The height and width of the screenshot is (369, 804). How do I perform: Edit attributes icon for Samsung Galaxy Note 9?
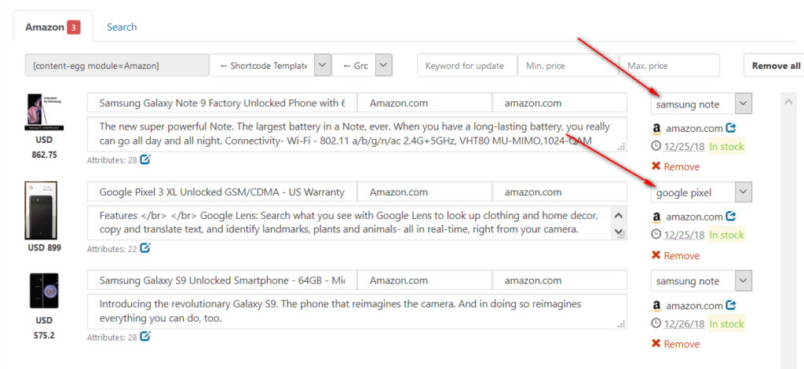pos(145,159)
